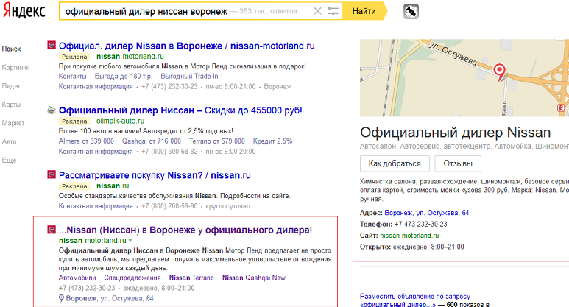Click the Контакты sitelink
Screen dimensions: 569x307
click(73, 77)
